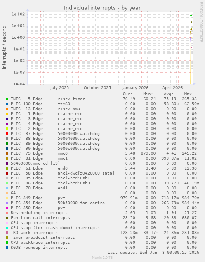Click the brown mmc0 legend swatch
The height and width of the screenshot is (262, 205).
(7, 153)
